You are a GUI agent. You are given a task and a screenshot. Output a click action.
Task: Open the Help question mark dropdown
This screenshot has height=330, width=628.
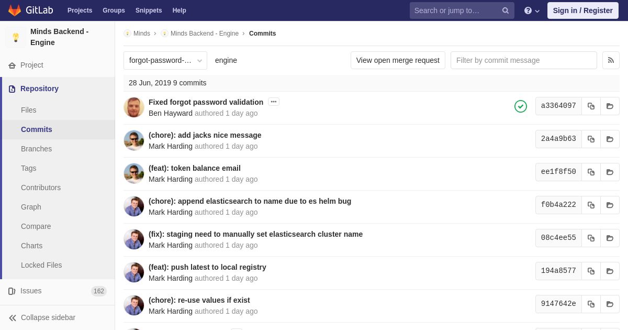coord(532,10)
